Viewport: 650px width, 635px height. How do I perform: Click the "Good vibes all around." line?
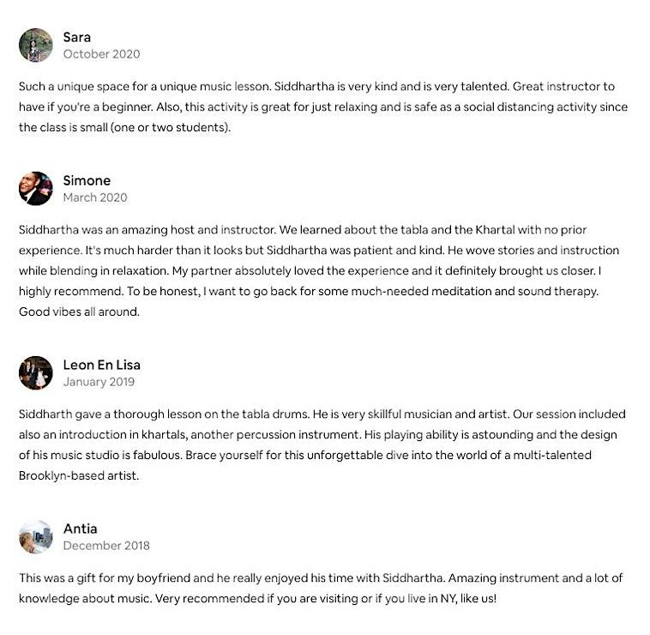point(78,311)
